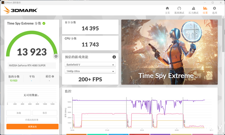Image resolution: width=225 pixels, height=135 pixels.
Task: Click the 加载 load button
Action: [19, 113]
